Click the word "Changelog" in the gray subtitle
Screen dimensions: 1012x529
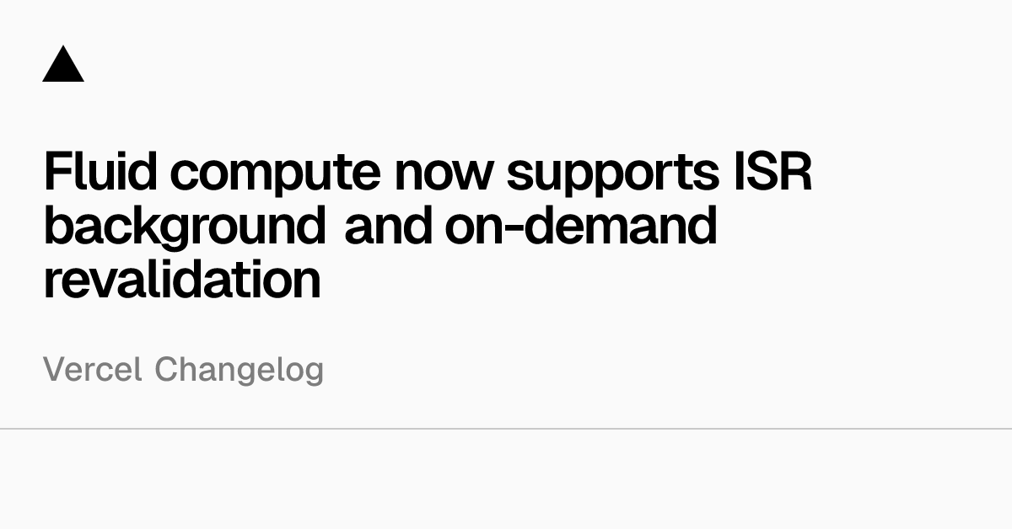tap(240, 371)
